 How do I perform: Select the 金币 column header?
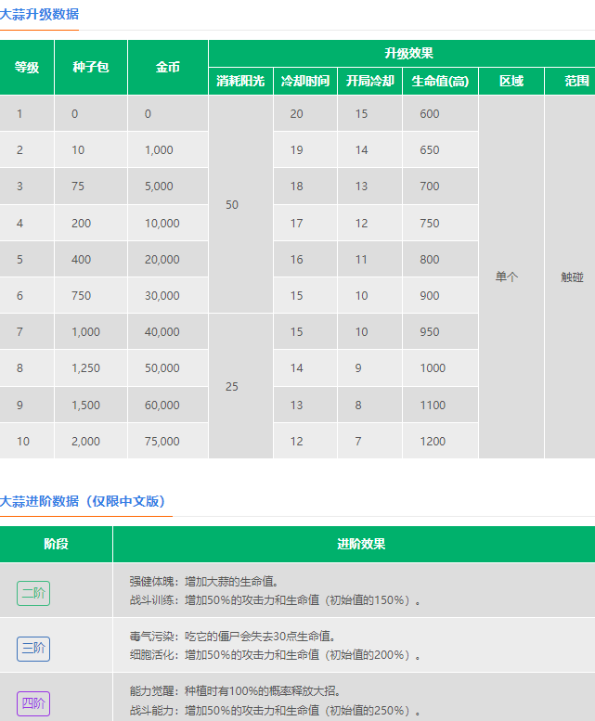pos(168,68)
